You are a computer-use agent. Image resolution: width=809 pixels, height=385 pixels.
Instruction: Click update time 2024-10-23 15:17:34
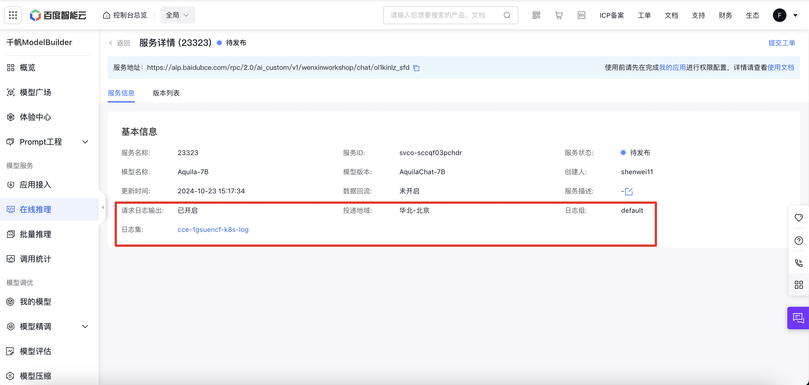211,191
